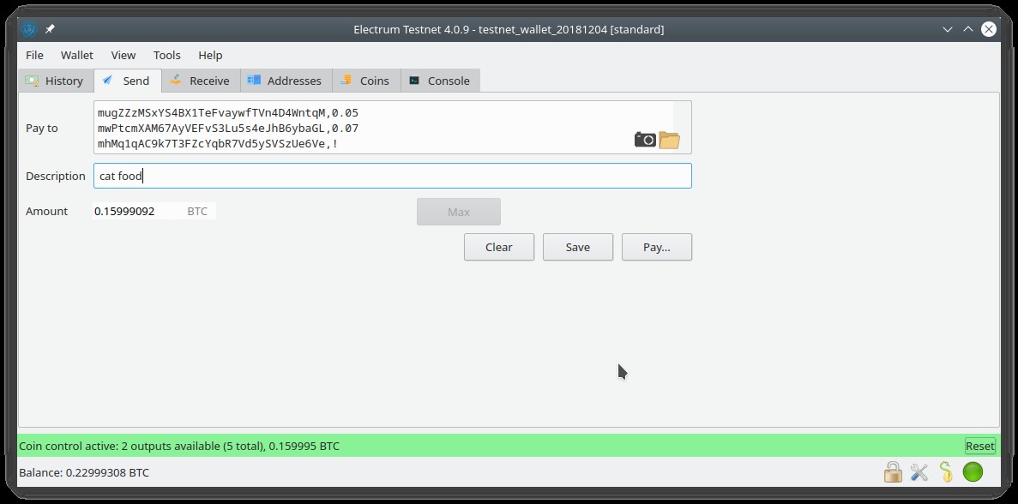Open the Wallet menu

point(77,55)
